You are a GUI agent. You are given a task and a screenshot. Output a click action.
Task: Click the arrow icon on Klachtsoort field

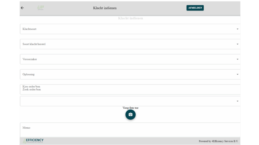[237, 29]
